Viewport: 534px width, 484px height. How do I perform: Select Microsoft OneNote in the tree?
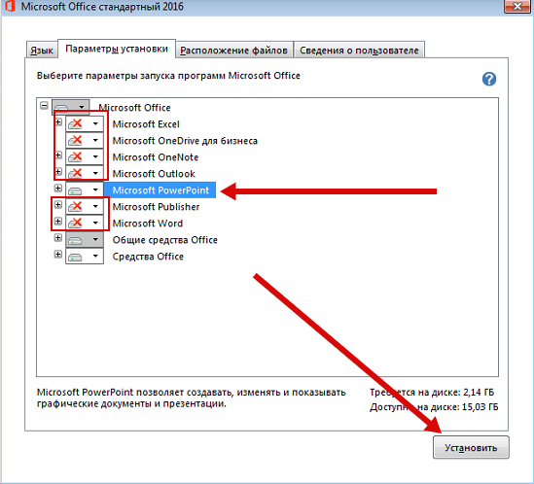point(156,157)
